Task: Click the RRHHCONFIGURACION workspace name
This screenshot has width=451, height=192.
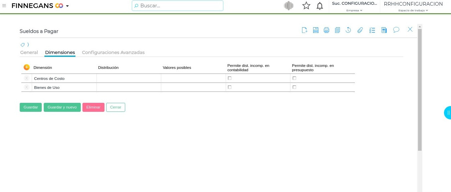Action: coord(413,4)
